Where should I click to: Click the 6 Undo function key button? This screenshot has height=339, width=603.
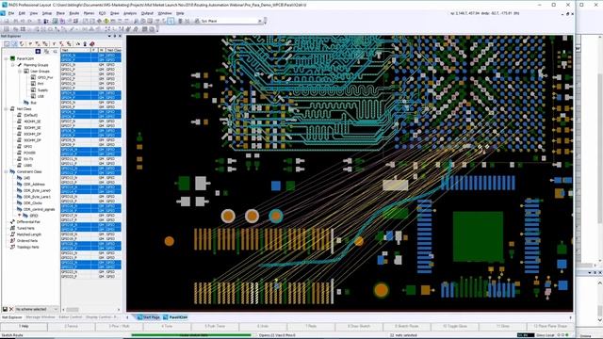click(264, 327)
